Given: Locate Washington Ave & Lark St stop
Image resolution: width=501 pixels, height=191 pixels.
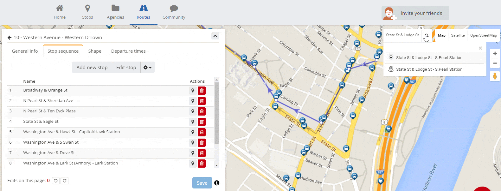Looking at the screenshot, I should [x=193, y=164].
